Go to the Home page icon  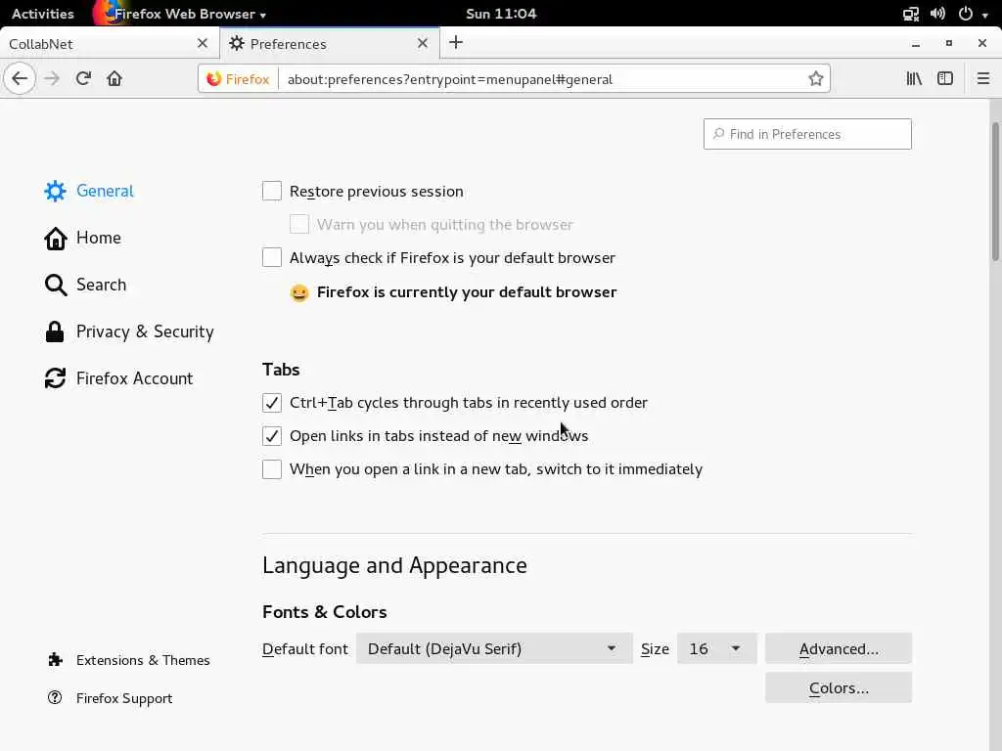(x=114, y=78)
